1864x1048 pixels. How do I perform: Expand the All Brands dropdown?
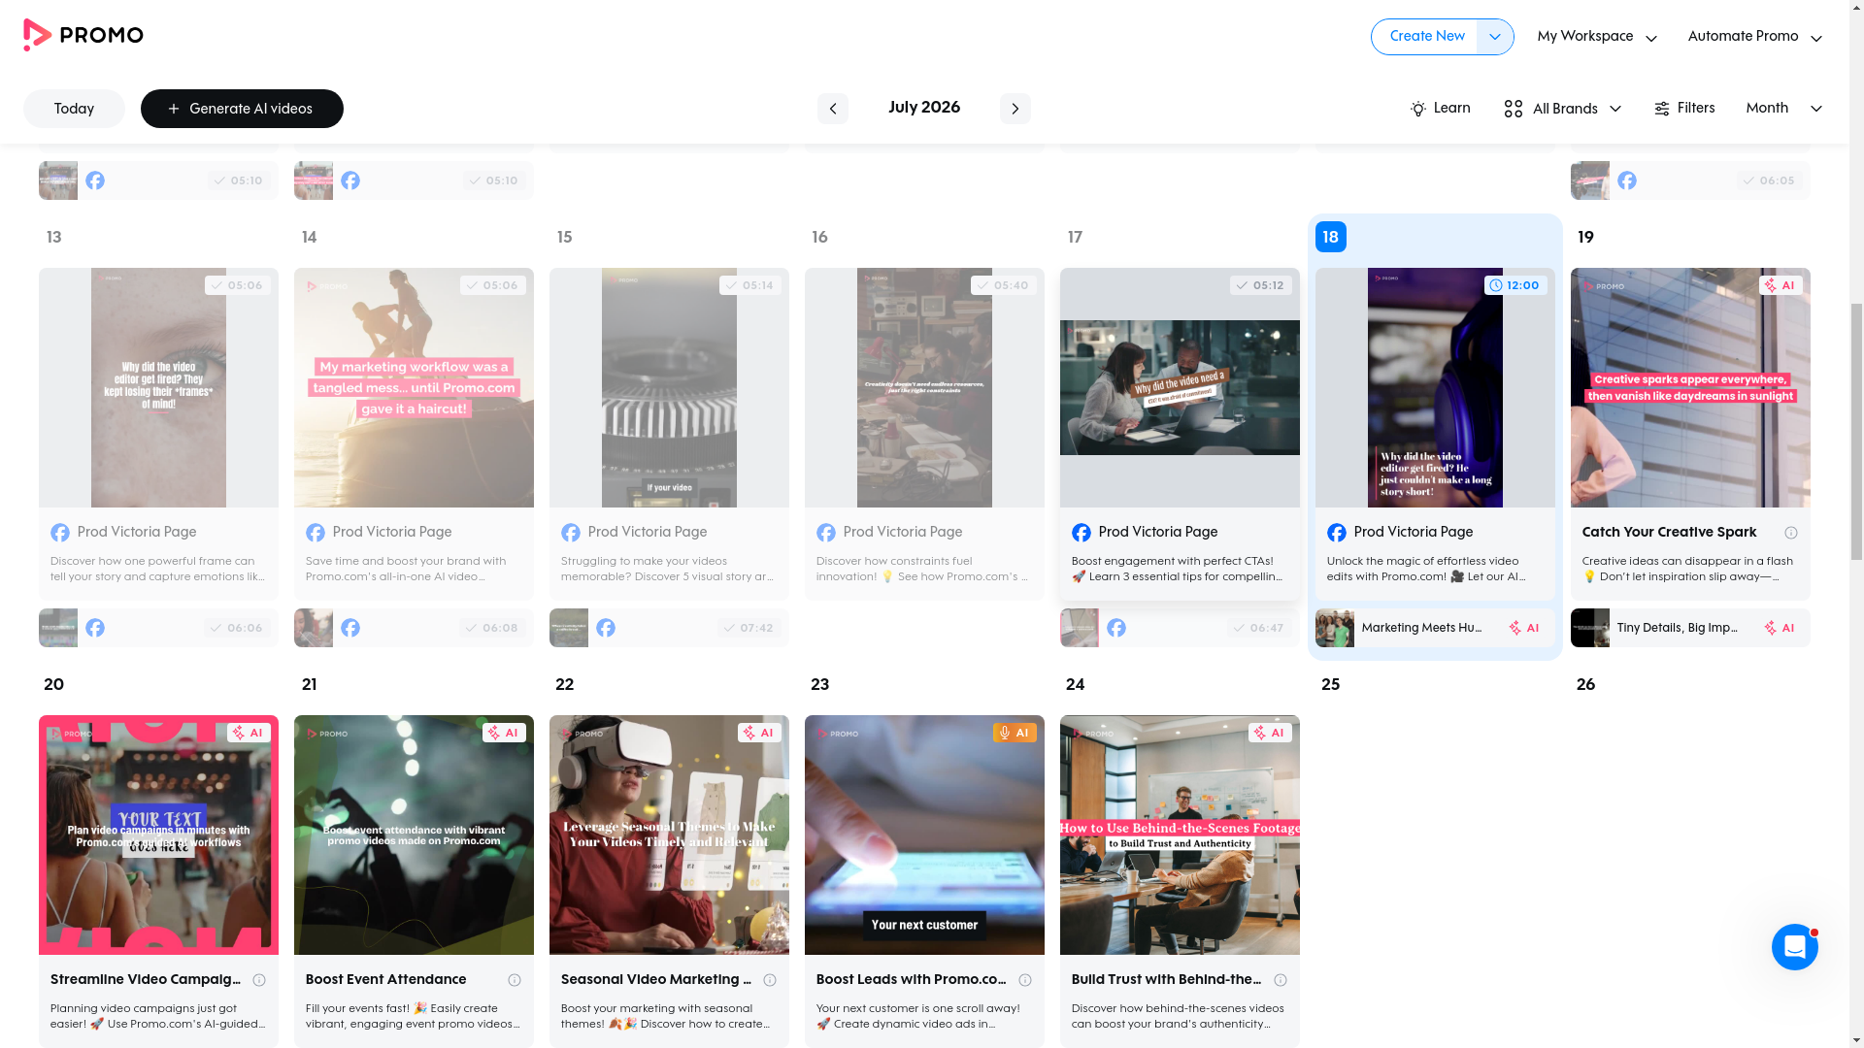pos(1562,109)
